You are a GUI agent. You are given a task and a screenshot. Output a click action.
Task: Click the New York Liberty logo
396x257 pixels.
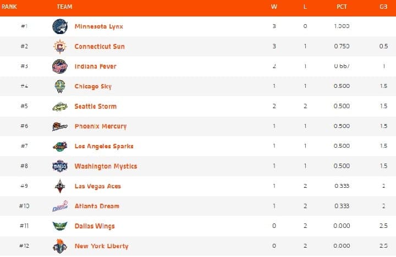(59, 246)
